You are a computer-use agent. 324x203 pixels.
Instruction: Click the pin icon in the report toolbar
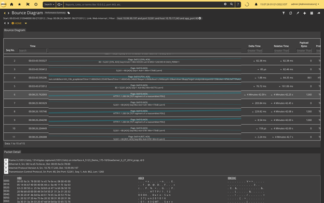(298, 13)
